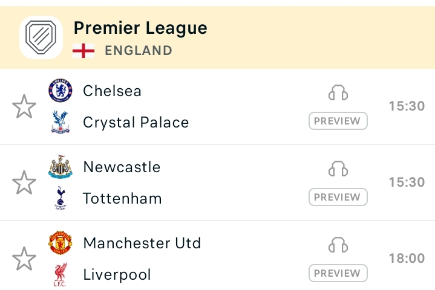This screenshot has height=290, width=435.
Task: Click the England flag icon
Action: 83,51
